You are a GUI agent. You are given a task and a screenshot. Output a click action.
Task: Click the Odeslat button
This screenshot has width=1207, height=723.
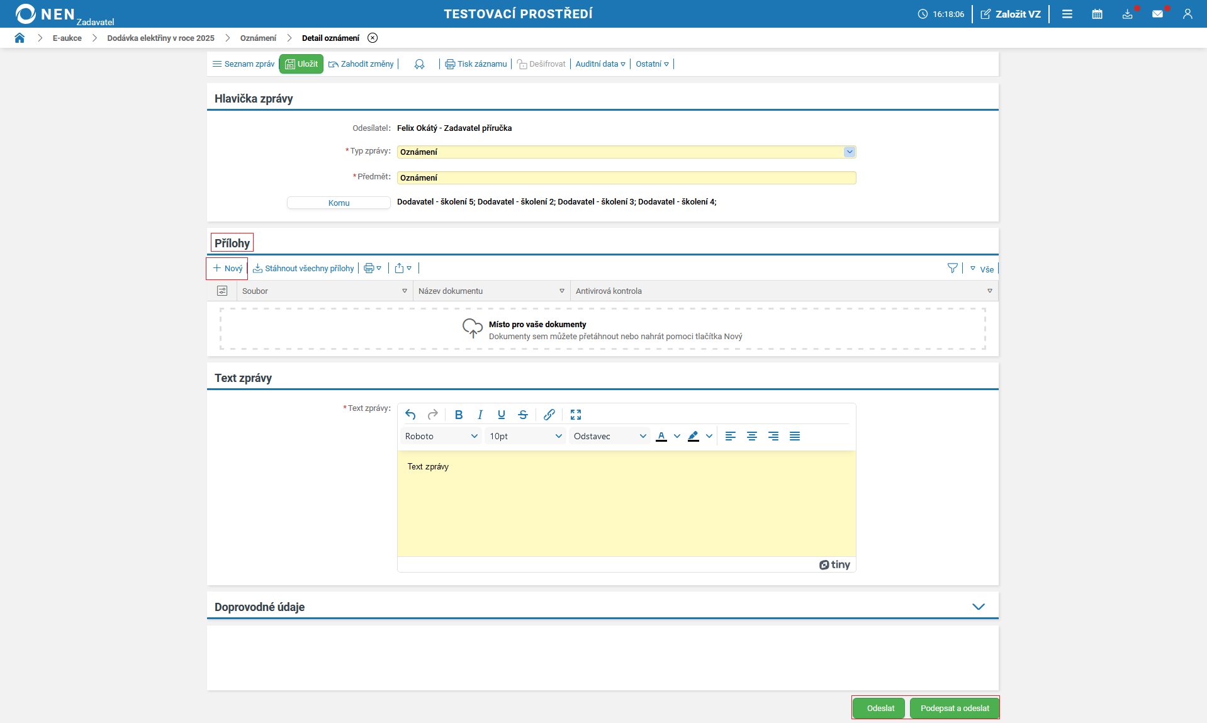(x=880, y=708)
